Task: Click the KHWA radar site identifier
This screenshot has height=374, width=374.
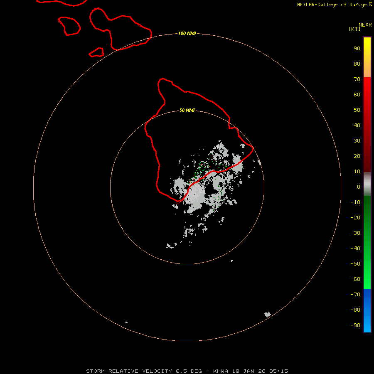Action: (x=221, y=371)
